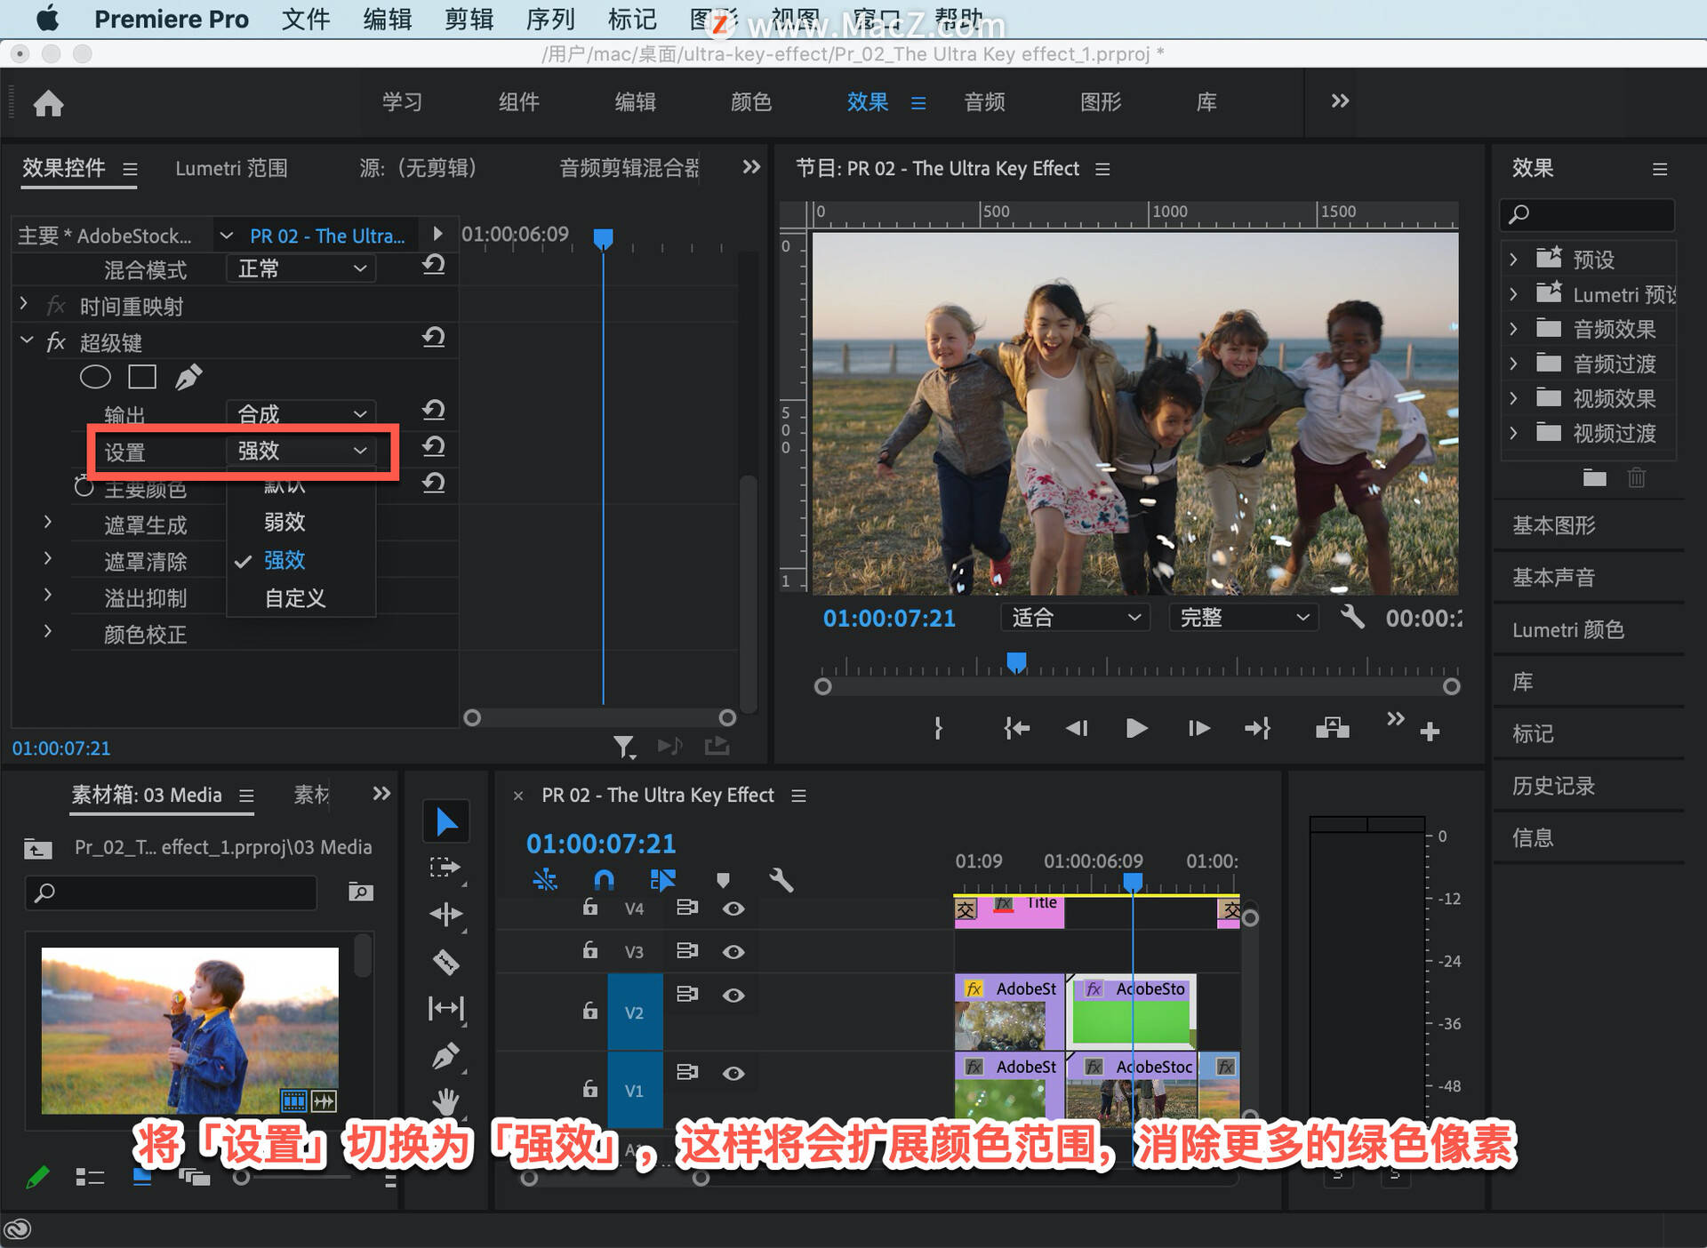Select the rectangle mask tool in Ultra Key
The height and width of the screenshot is (1248, 1707).
tap(142, 377)
